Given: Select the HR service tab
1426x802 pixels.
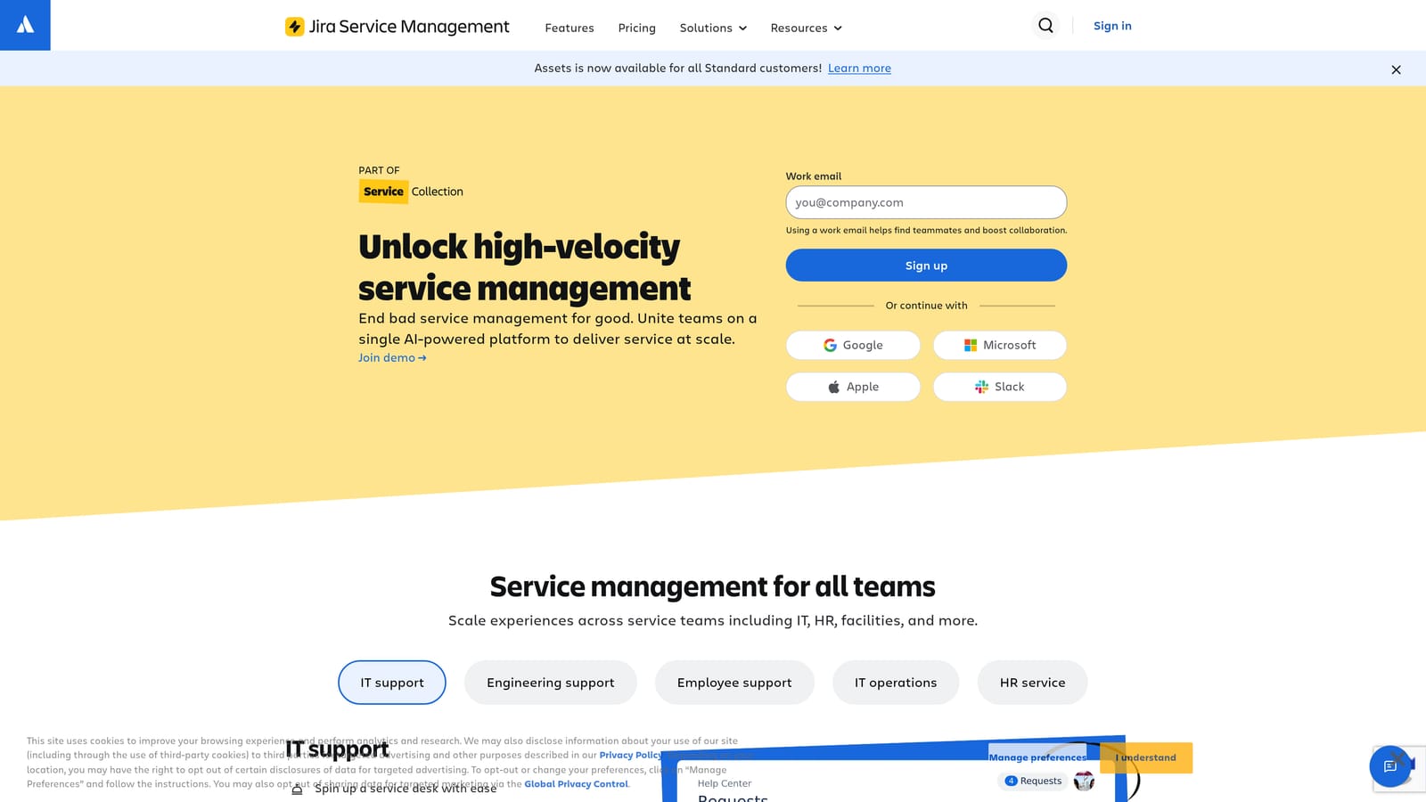Looking at the screenshot, I should (1032, 683).
